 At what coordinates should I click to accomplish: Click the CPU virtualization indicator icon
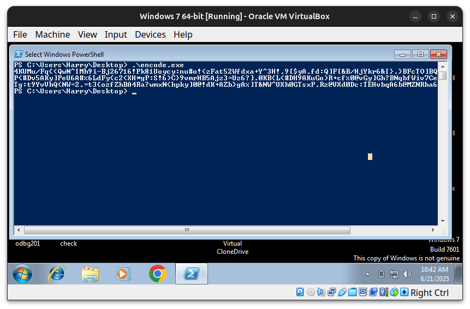tap(384, 292)
